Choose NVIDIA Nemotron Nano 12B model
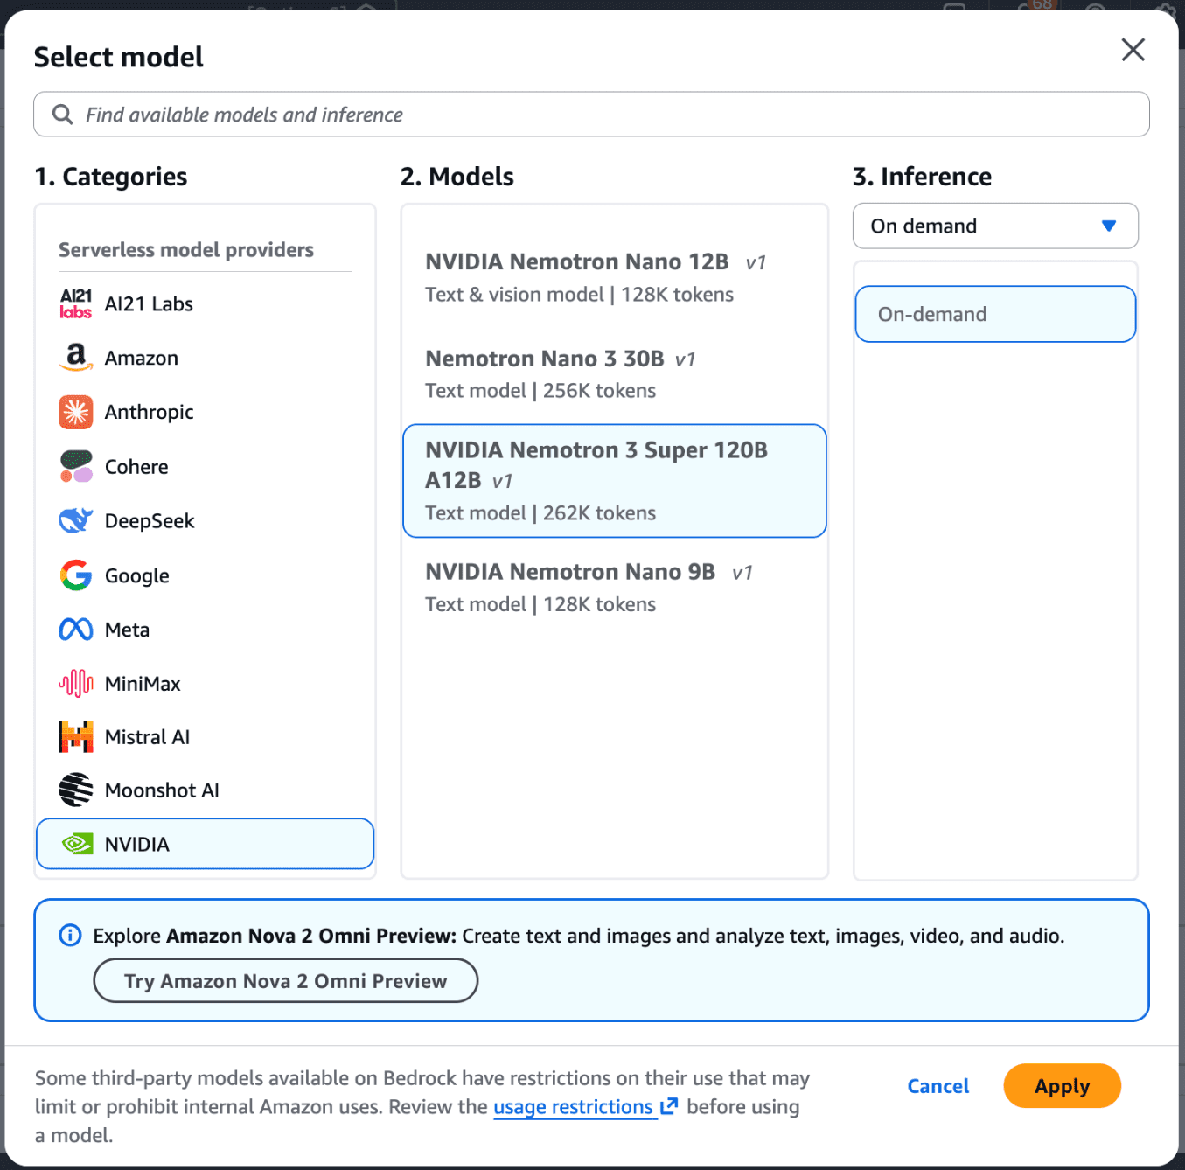The height and width of the screenshot is (1170, 1185). 614,278
